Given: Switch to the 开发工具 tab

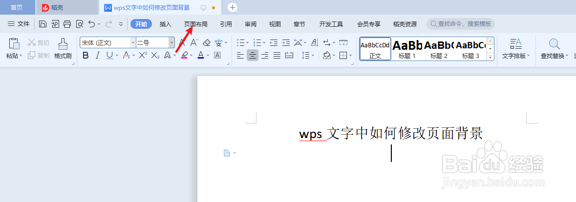Looking at the screenshot, I should point(331,24).
